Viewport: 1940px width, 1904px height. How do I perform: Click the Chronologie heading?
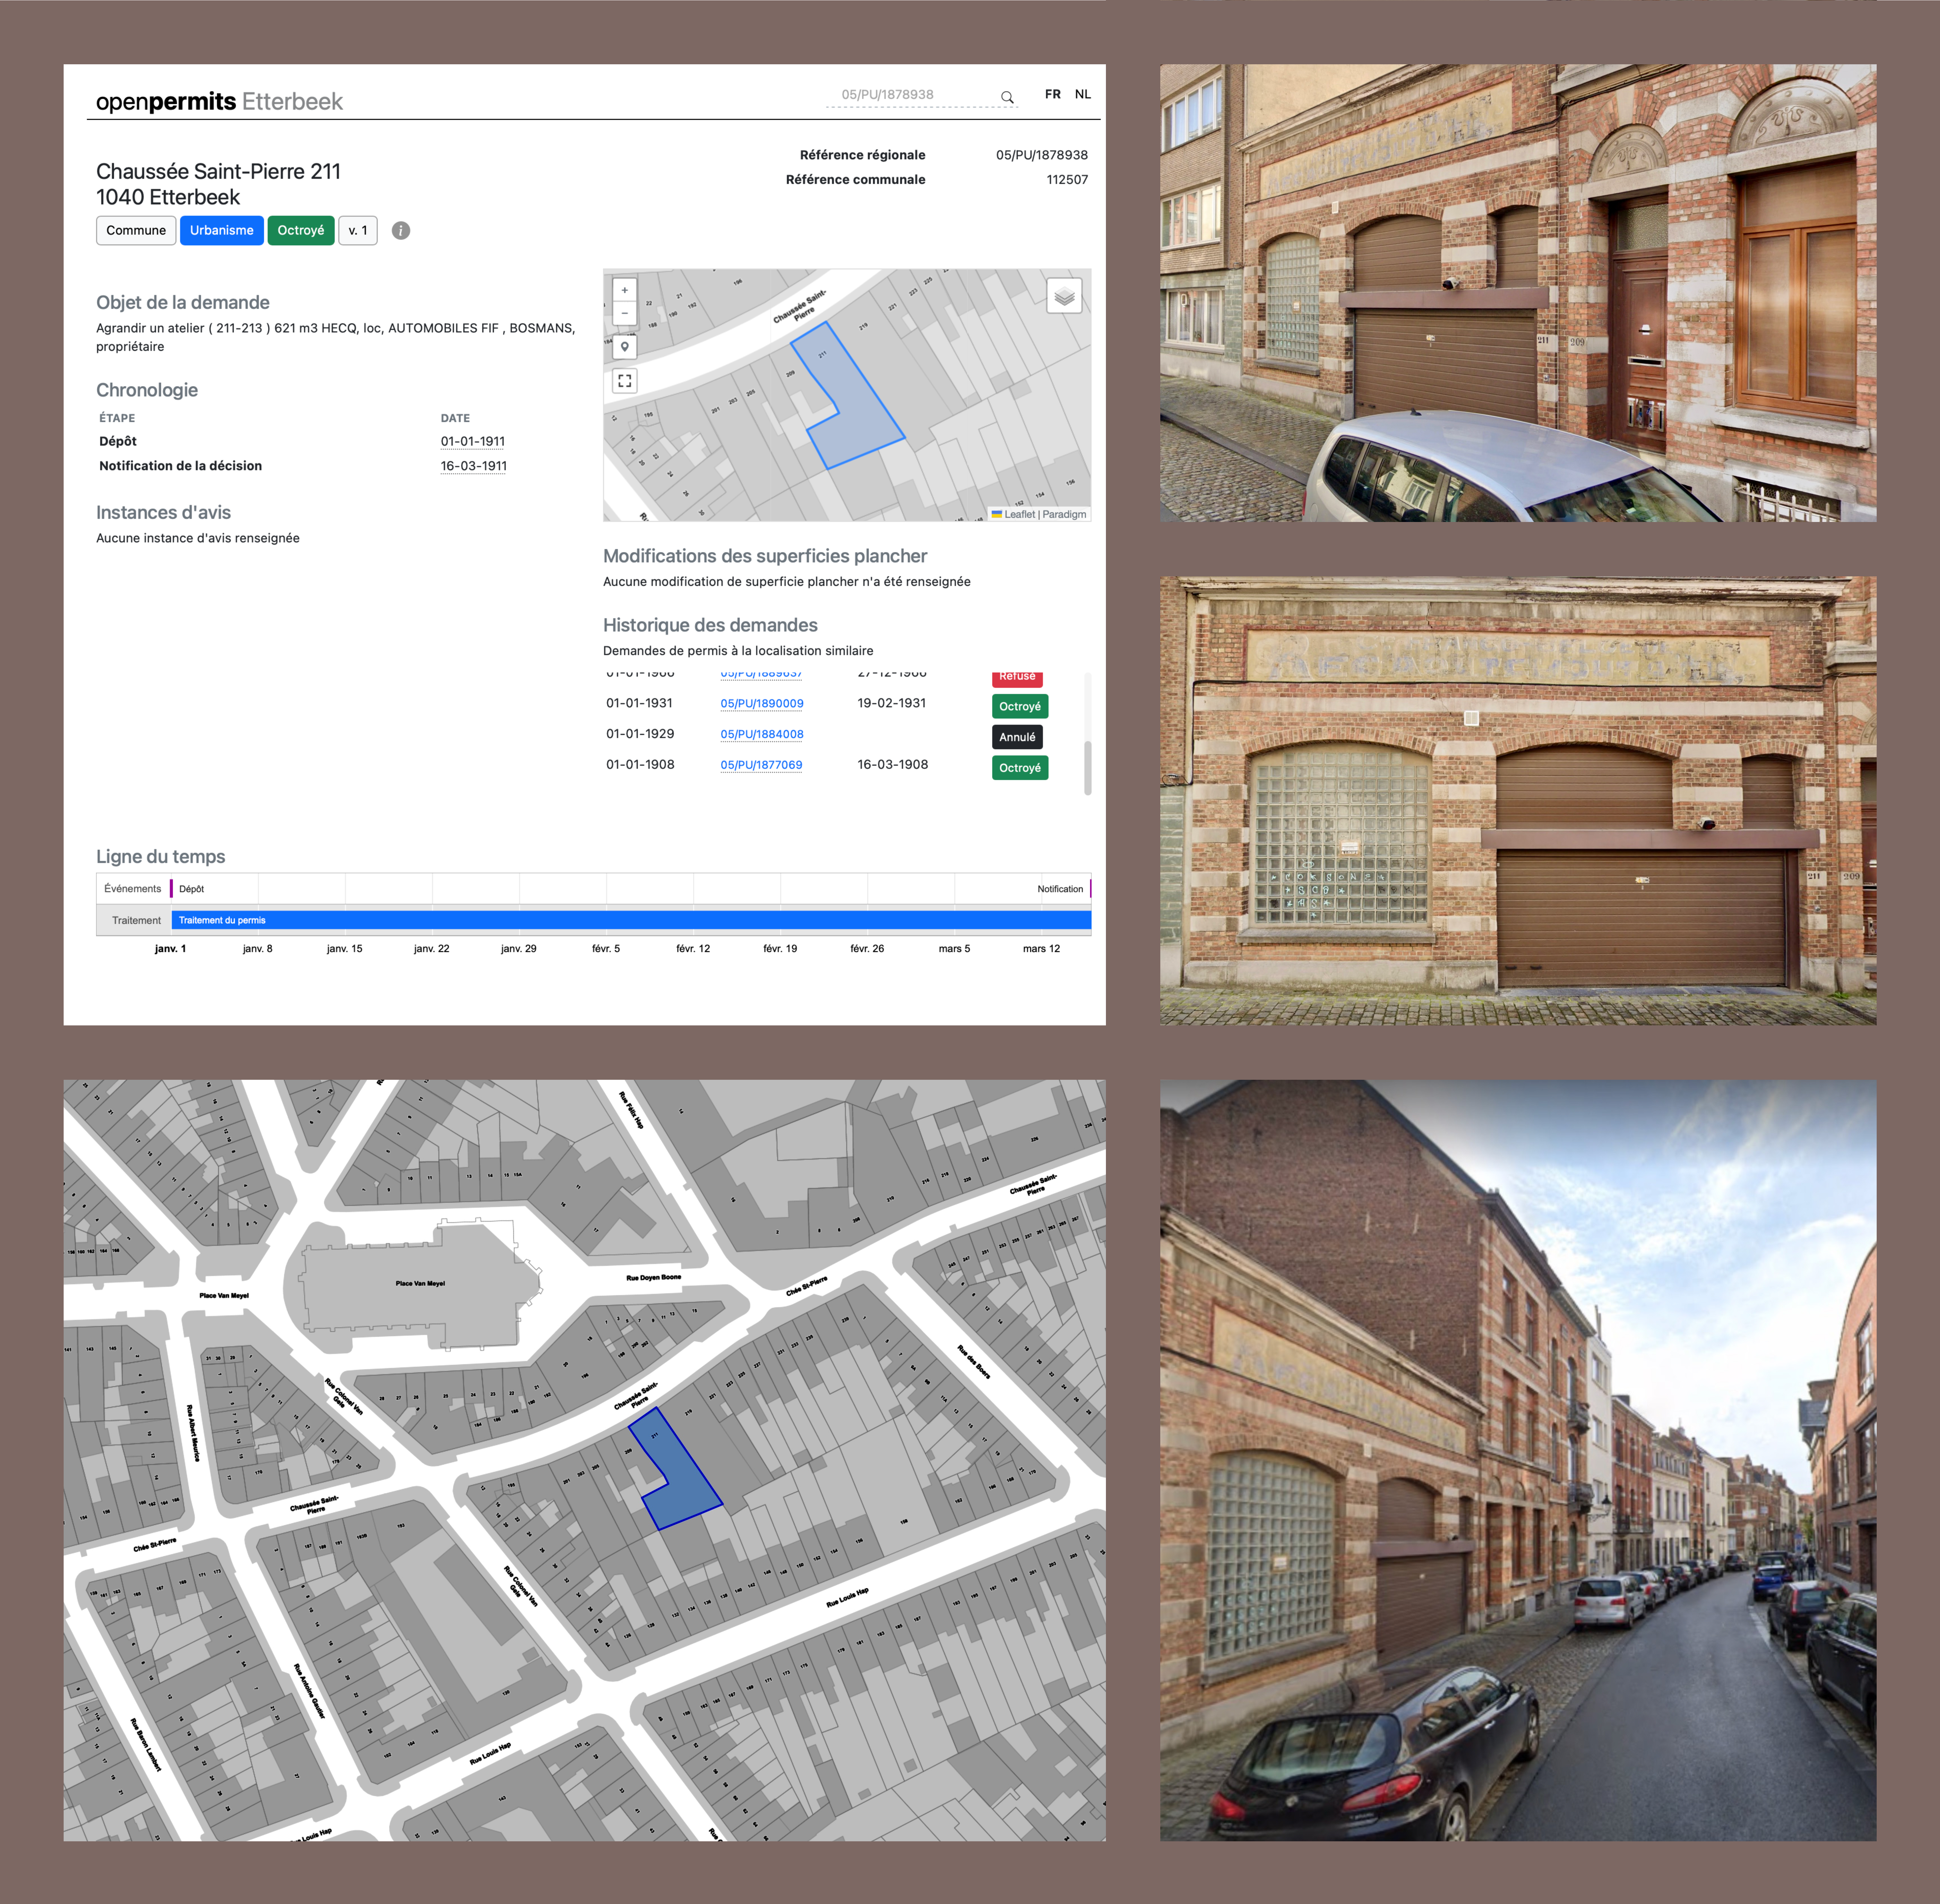point(147,390)
